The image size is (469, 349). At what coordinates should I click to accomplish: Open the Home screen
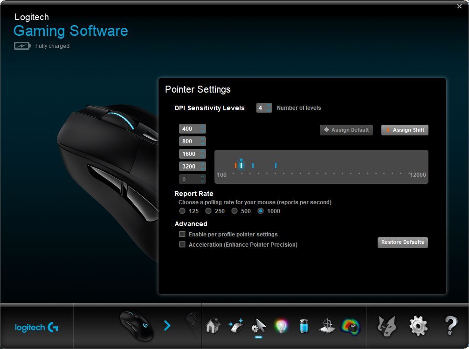point(213,326)
